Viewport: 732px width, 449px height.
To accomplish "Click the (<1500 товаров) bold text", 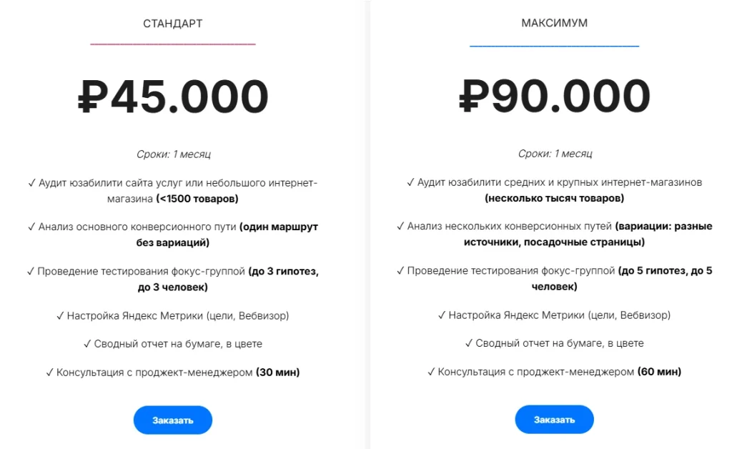I will [197, 199].
